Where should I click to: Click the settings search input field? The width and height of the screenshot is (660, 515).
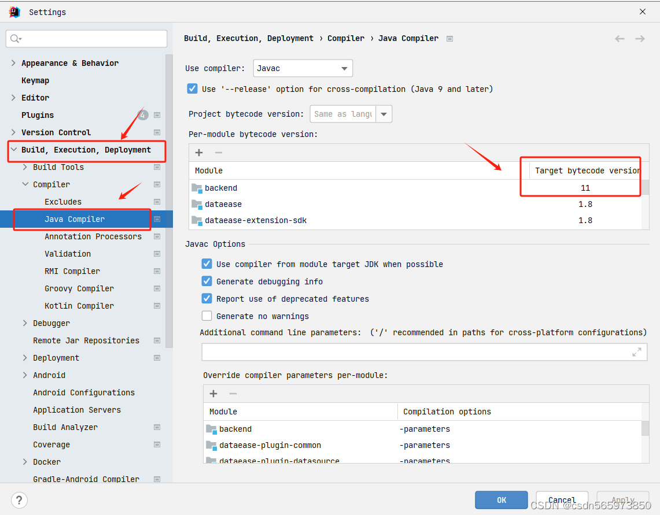[x=86, y=39]
